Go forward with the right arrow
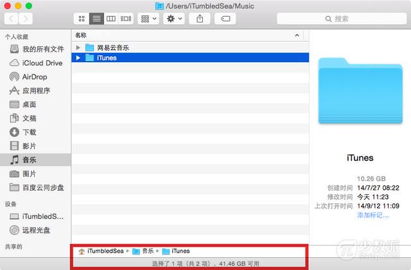Viewport: 411px width, 270px height. 26,19
